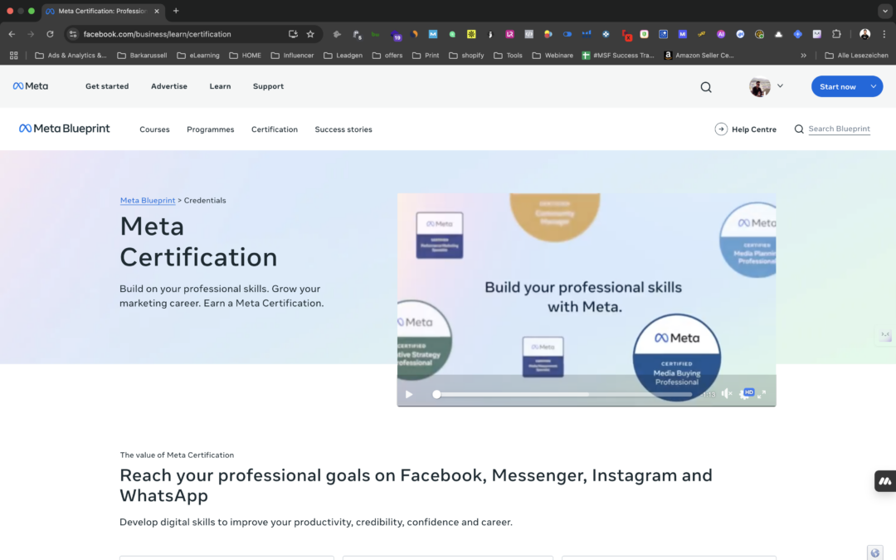Image resolution: width=896 pixels, height=560 pixels.
Task: Open the tab search dropdown
Action: tap(884, 11)
